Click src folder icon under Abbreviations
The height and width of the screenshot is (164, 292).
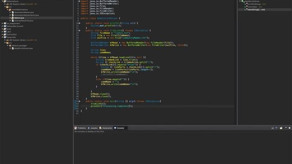tap(7, 7)
